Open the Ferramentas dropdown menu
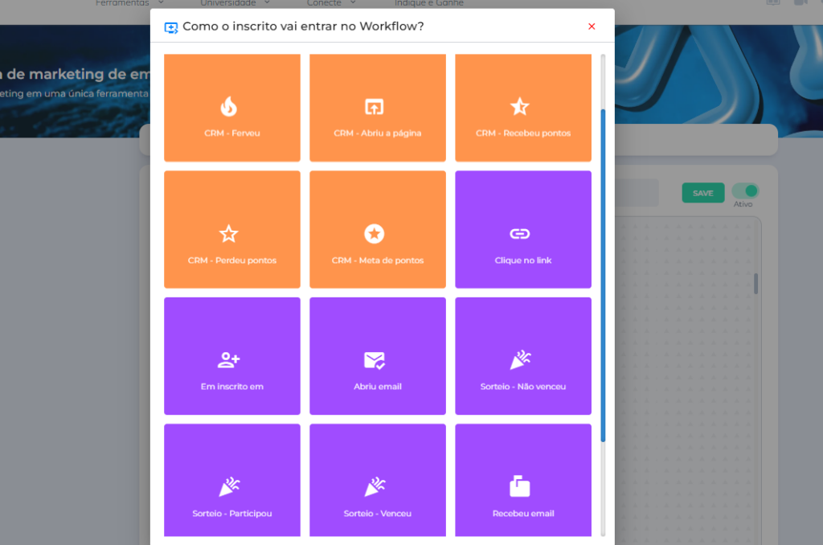Screen dimensions: 823x545 coord(126,3)
